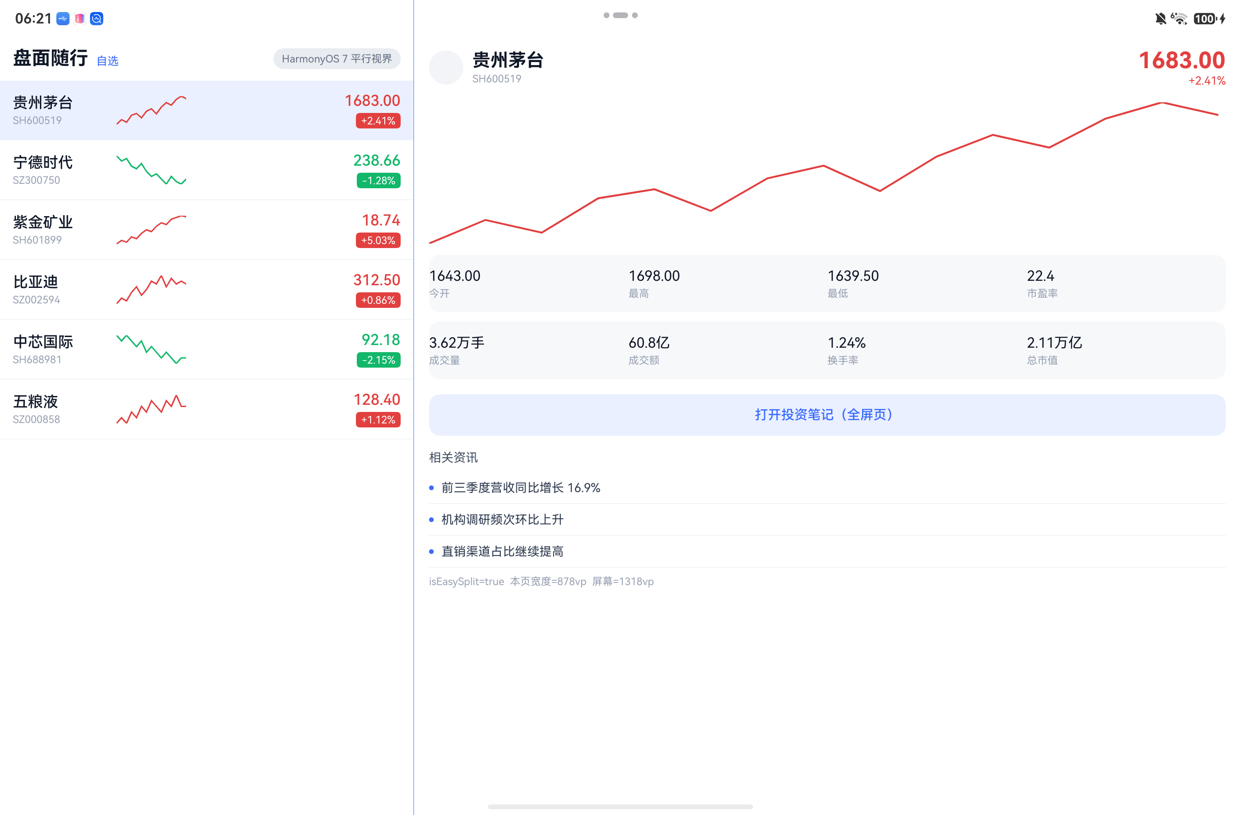Tap the 贵州茅台 sparkline in list
1241x815 pixels.
[x=151, y=110]
